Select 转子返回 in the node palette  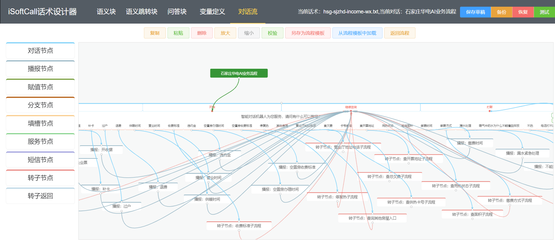(40, 196)
